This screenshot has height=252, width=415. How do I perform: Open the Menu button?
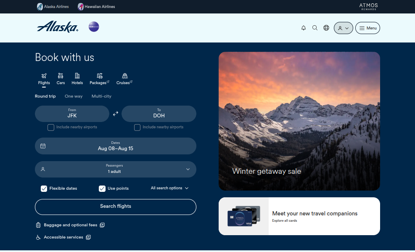[x=367, y=28]
